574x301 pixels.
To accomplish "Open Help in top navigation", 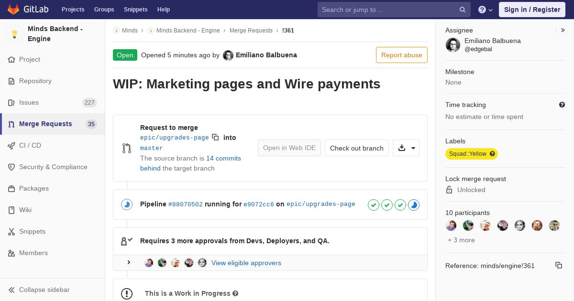I will [164, 10].
